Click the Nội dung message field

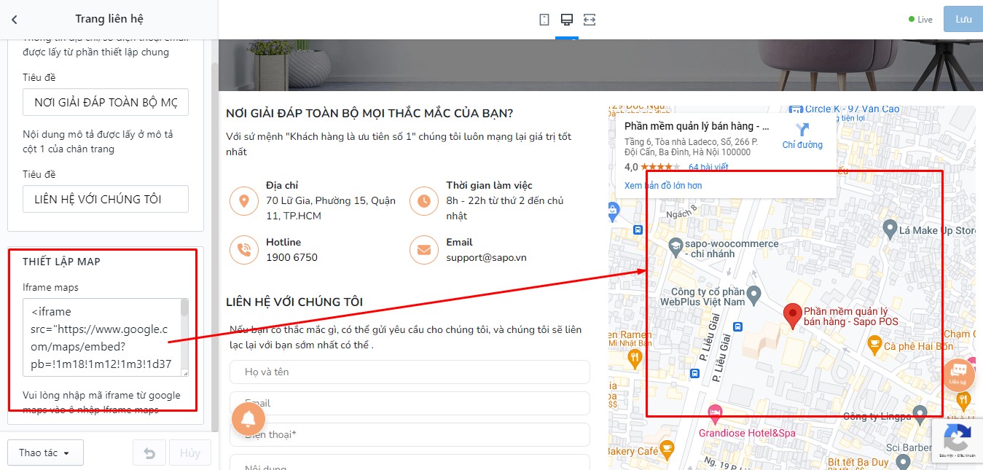point(410,462)
